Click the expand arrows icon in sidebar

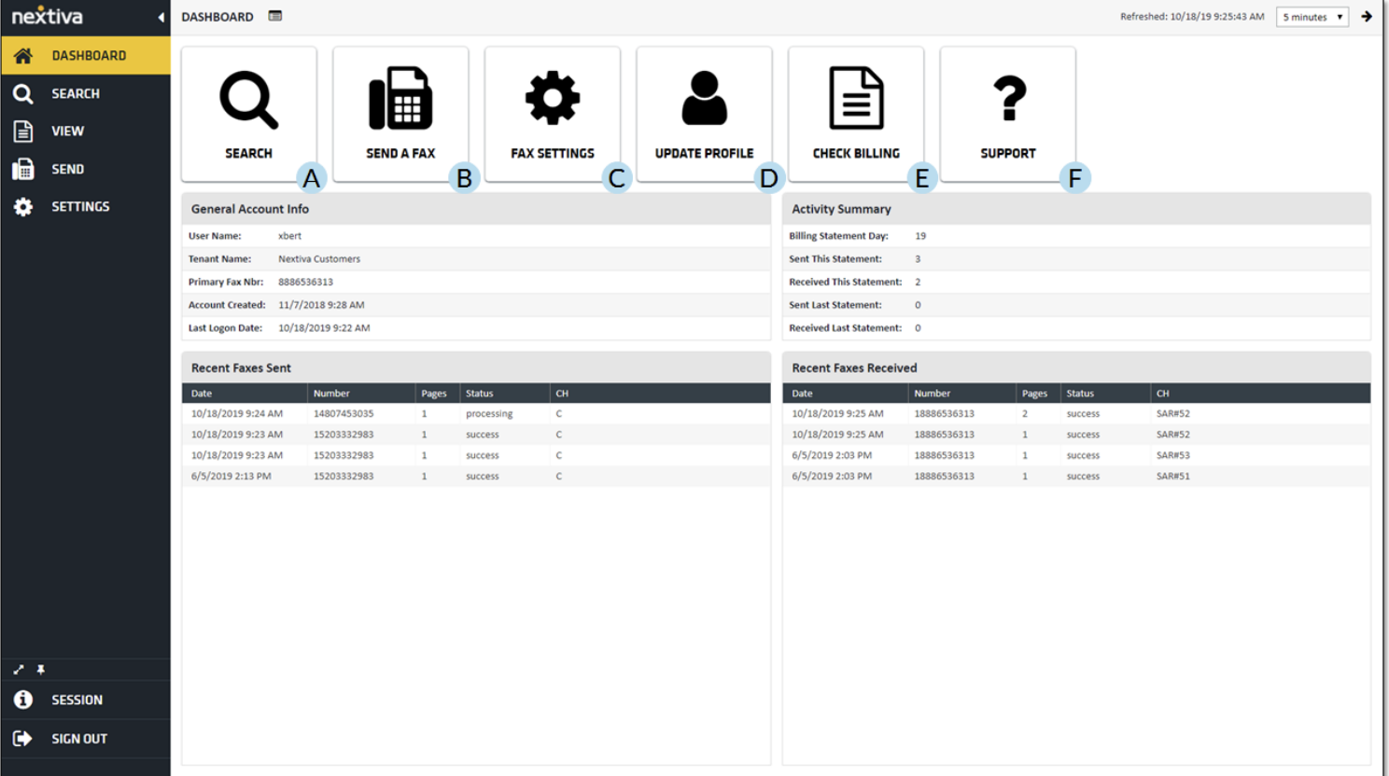click(x=19, y=670)
